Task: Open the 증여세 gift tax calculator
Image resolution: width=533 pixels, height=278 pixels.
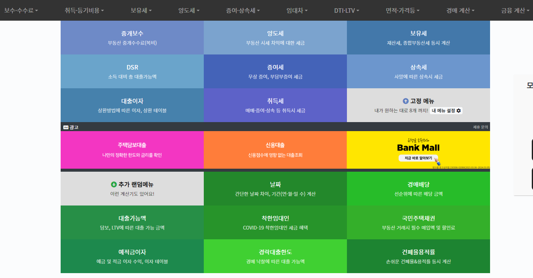Action: click(x=275, y=71)
